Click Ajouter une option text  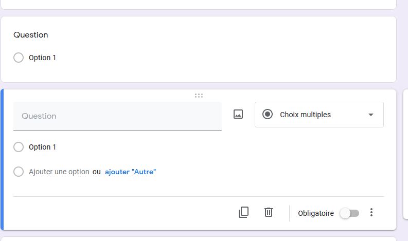59,172
